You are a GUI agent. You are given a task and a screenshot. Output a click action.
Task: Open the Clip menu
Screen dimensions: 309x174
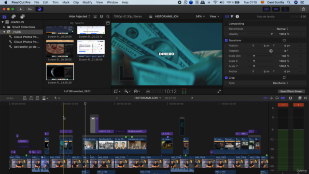[x=76, y=2]
